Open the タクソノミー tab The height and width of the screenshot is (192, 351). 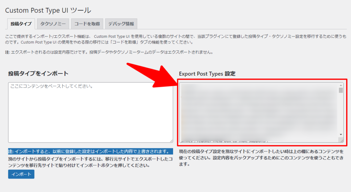52,24
